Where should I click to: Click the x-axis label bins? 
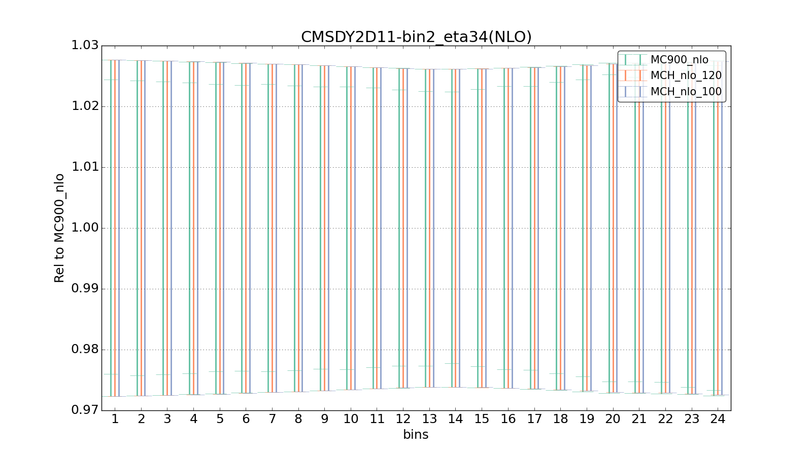point(416,435)
